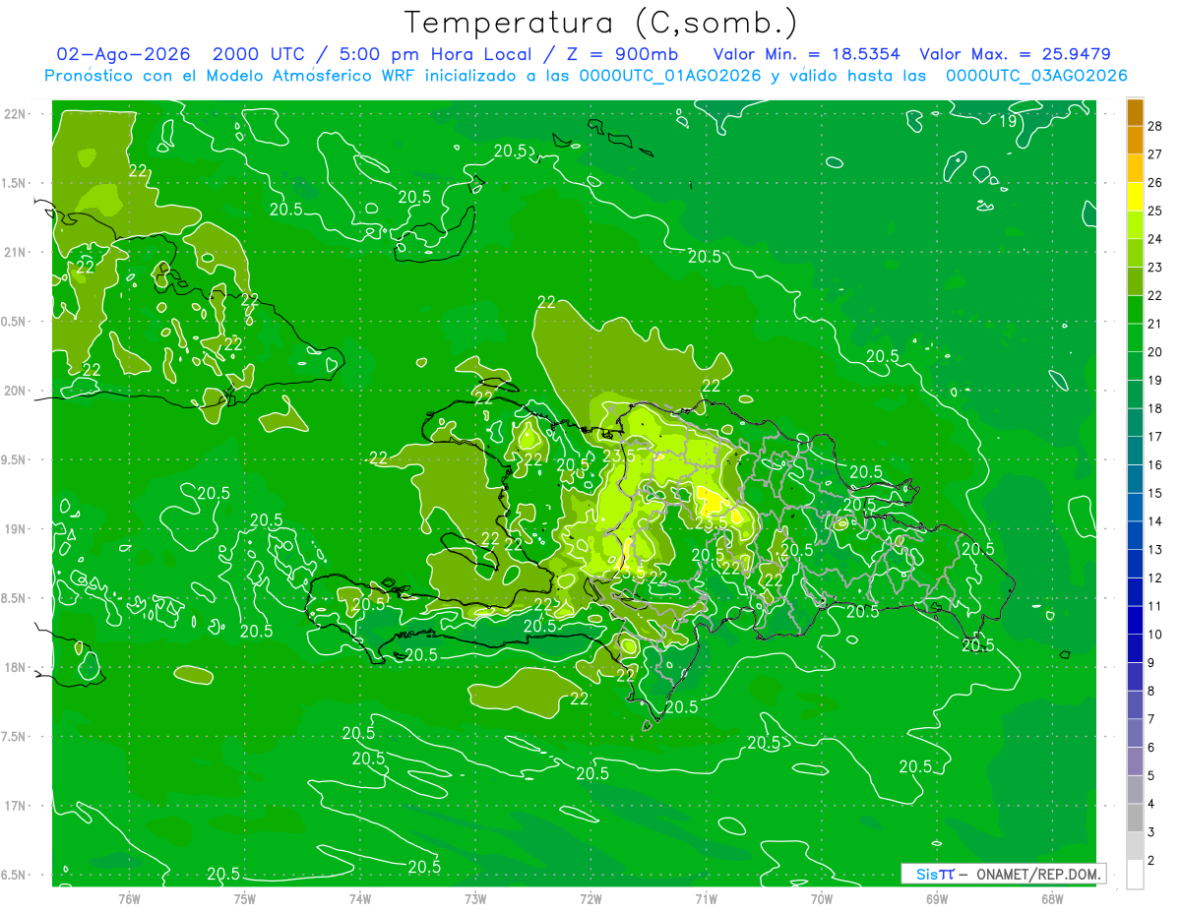The image size is (1181, 912).
Task: Click the '68W' longitude axis label
Action: click(1052, 898)
